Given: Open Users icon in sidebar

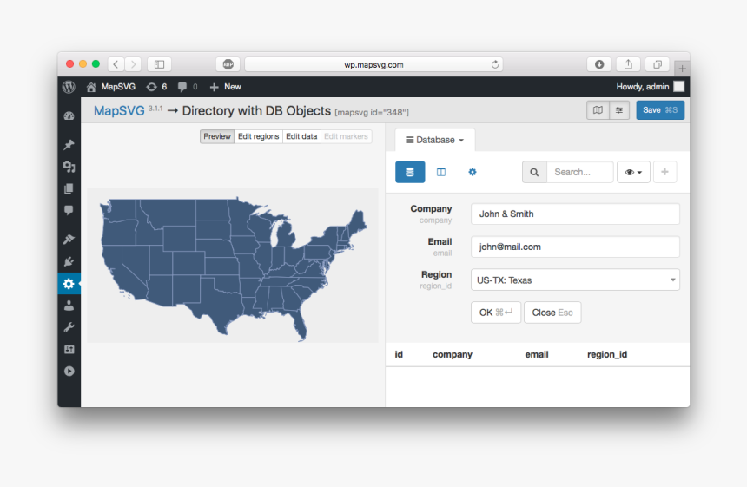Looking at the screenshot, I should click(x=69, y=306).
